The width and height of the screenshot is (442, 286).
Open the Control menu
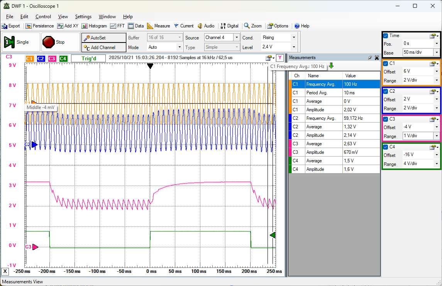pyautogui.click(x=43, y=17)
